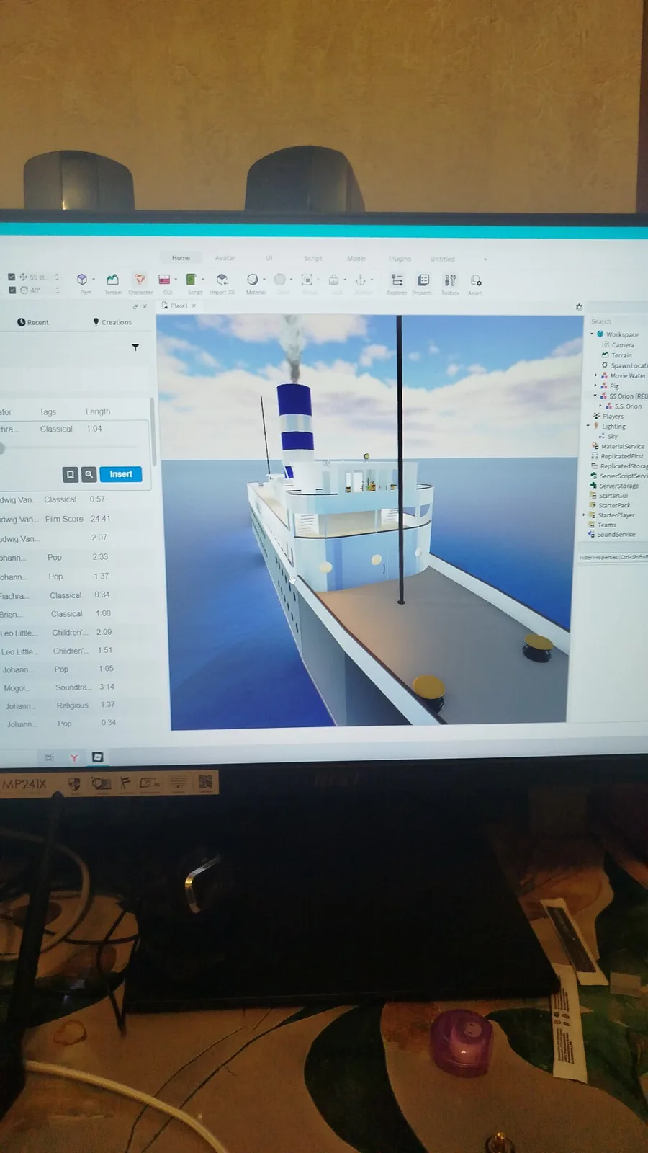Click the GUI tool icon
The width and height of the screenshot is (648, 1153).
(x=165, y=280)
